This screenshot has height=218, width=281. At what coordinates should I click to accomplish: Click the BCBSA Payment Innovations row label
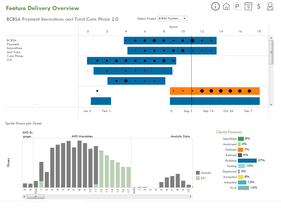click(15, 50)
